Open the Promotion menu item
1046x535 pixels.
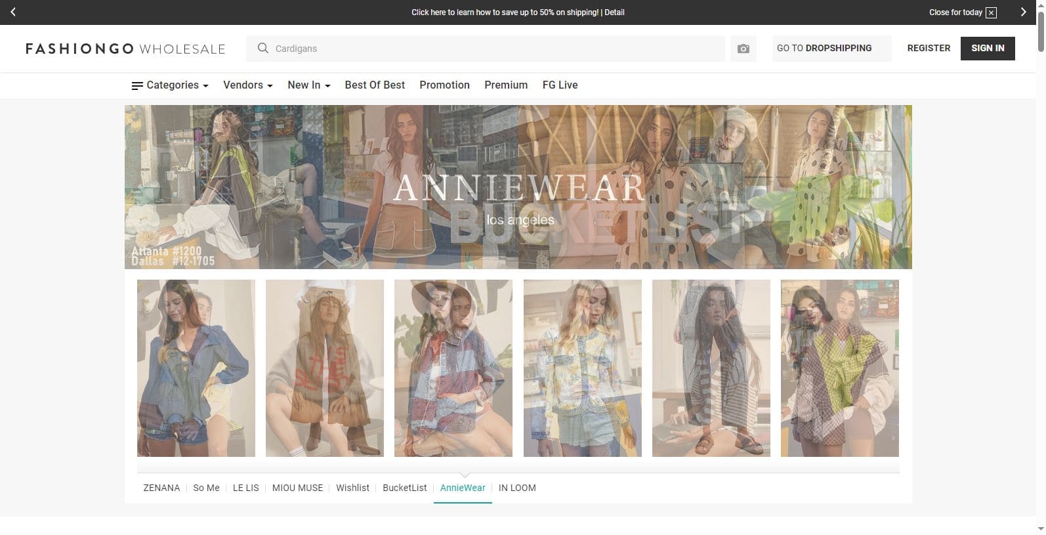click(444, 85)
